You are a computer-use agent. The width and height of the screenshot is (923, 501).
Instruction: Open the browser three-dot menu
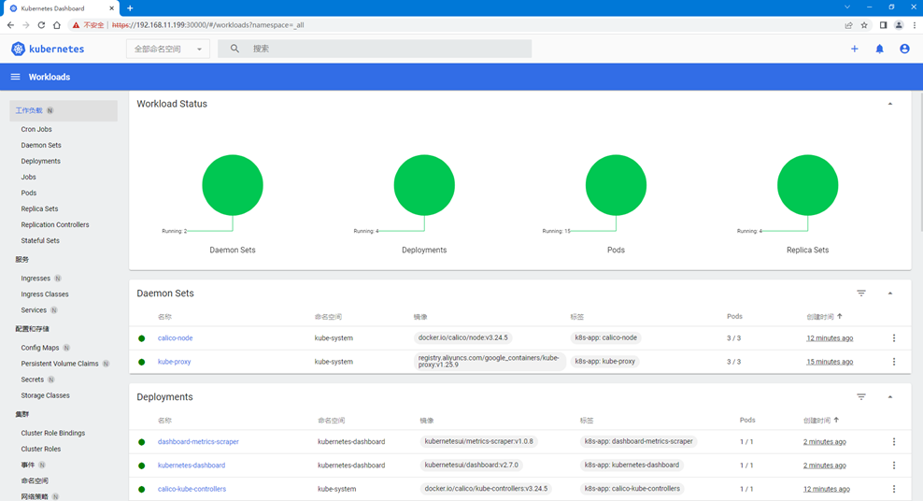(x=915, y=24)
